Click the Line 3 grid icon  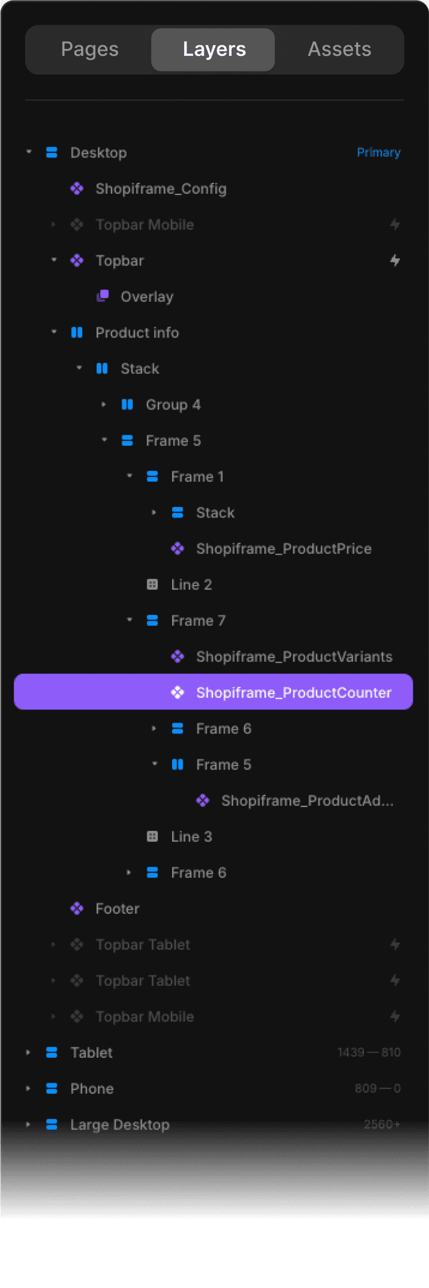(x=152, y=836)
